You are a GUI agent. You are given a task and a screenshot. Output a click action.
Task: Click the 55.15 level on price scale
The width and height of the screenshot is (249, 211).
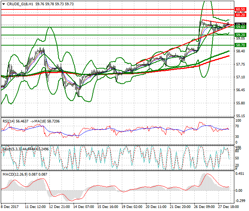pyautogui.click(x=240, y=116)
